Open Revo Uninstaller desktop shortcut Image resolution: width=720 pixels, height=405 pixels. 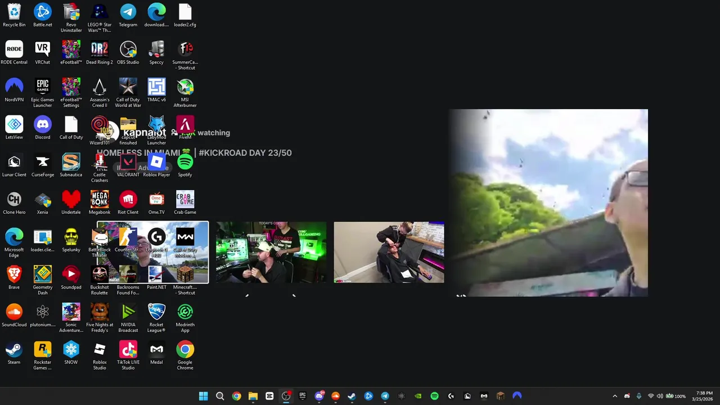(x=71, y=18)
